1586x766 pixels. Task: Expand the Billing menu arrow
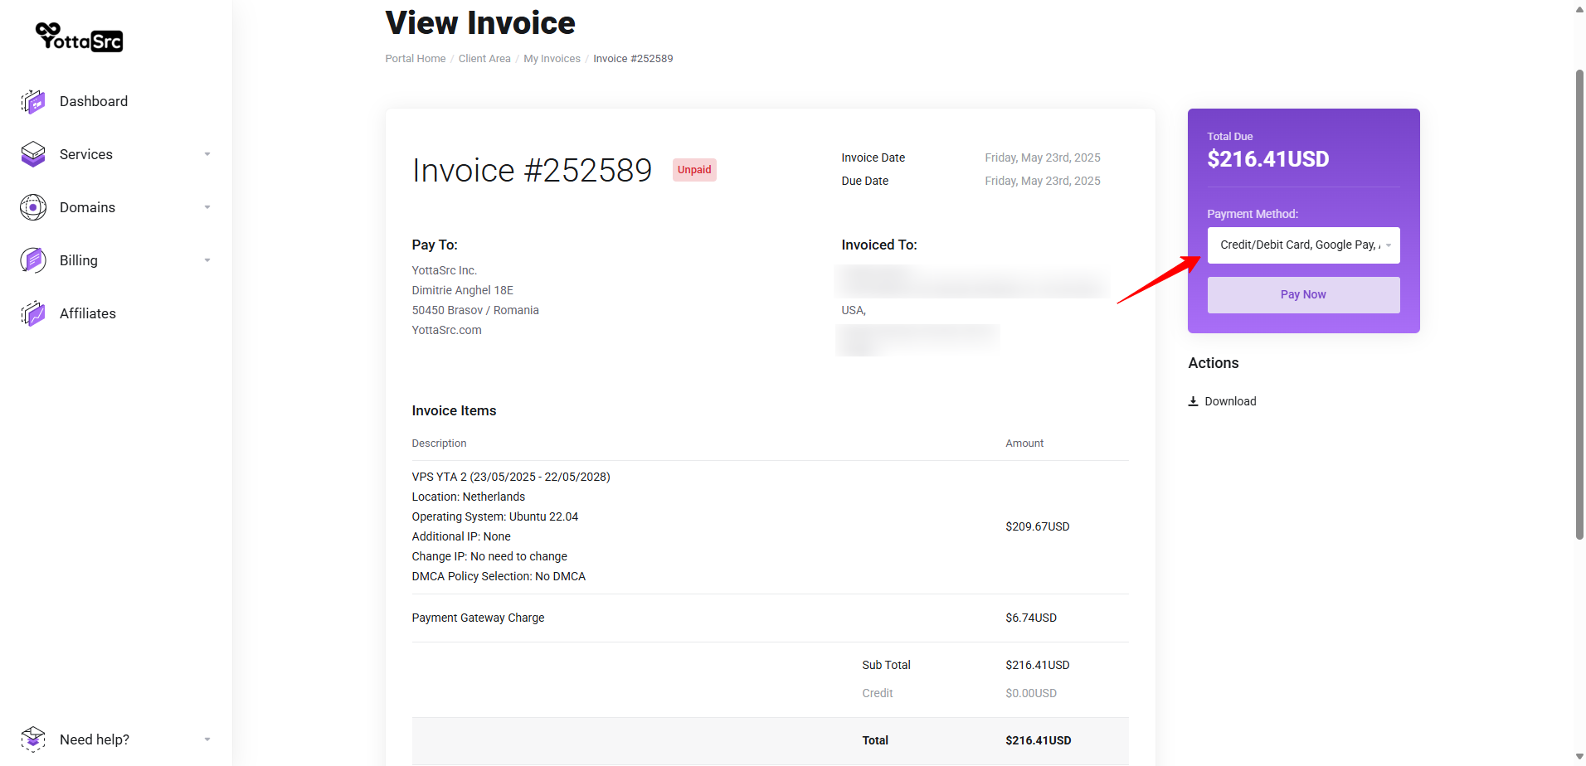207,260
